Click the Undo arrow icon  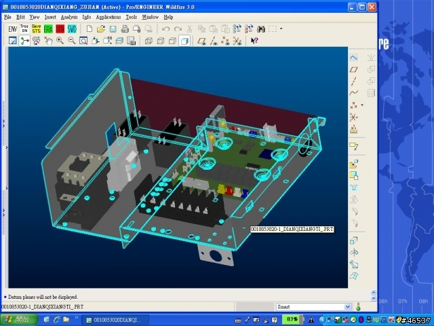click(x=165, y=29)
